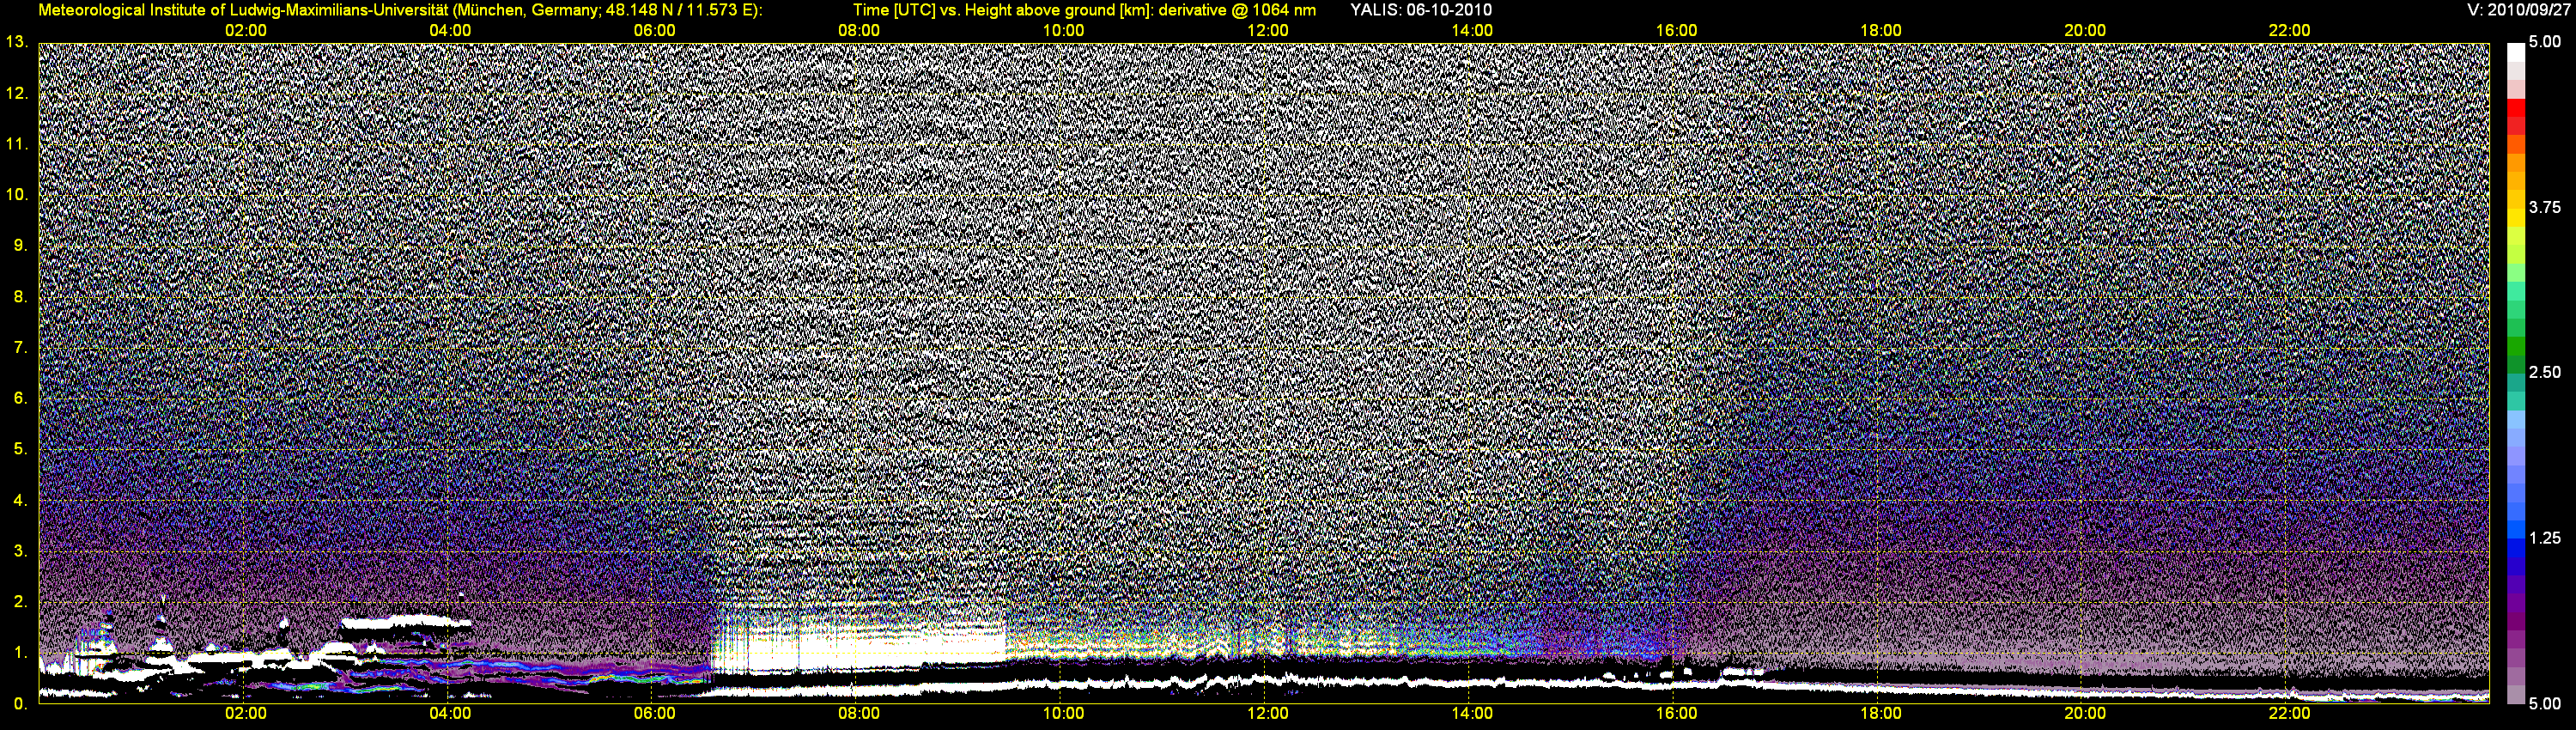Click the 04:00 label on the bottom time axis
This screenshot has height=730, width=2576.
click(x=450, y=714)
